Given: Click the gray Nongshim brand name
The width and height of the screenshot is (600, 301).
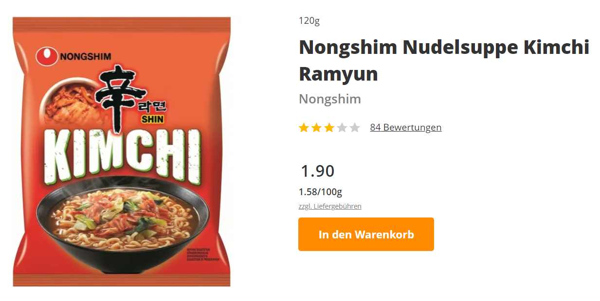Looking at the screenshot, I should tap(330, 99).
